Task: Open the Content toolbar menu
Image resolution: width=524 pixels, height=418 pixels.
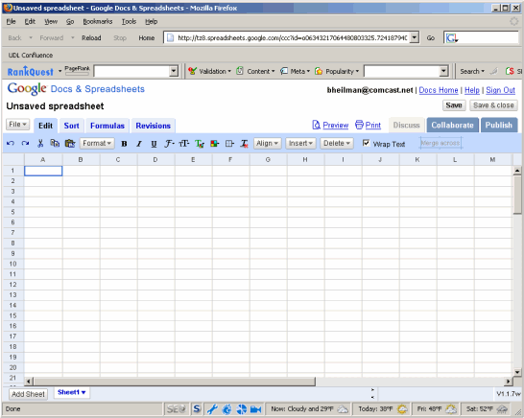Action: pyautogui.click(x=255, y=71)
